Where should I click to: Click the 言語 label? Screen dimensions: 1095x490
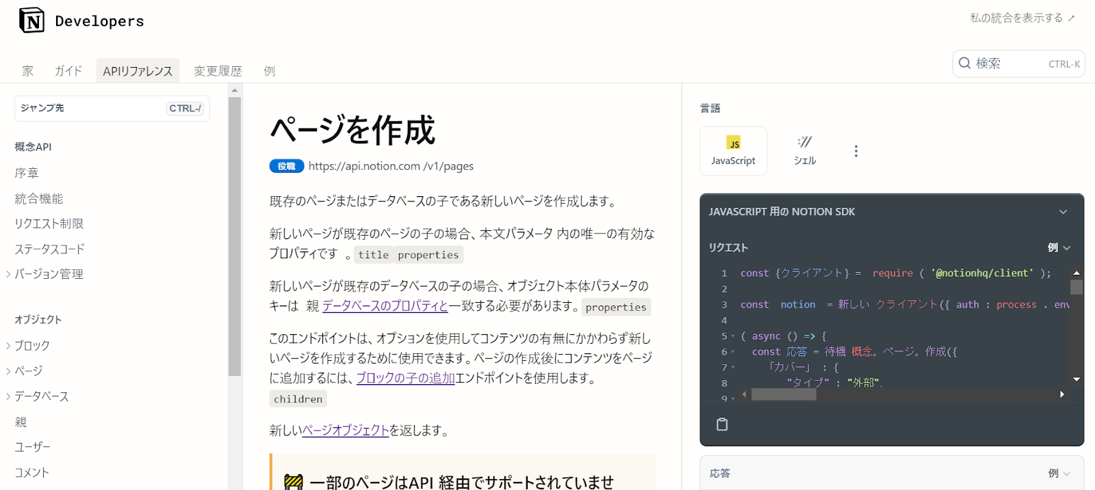coord(710,108)
